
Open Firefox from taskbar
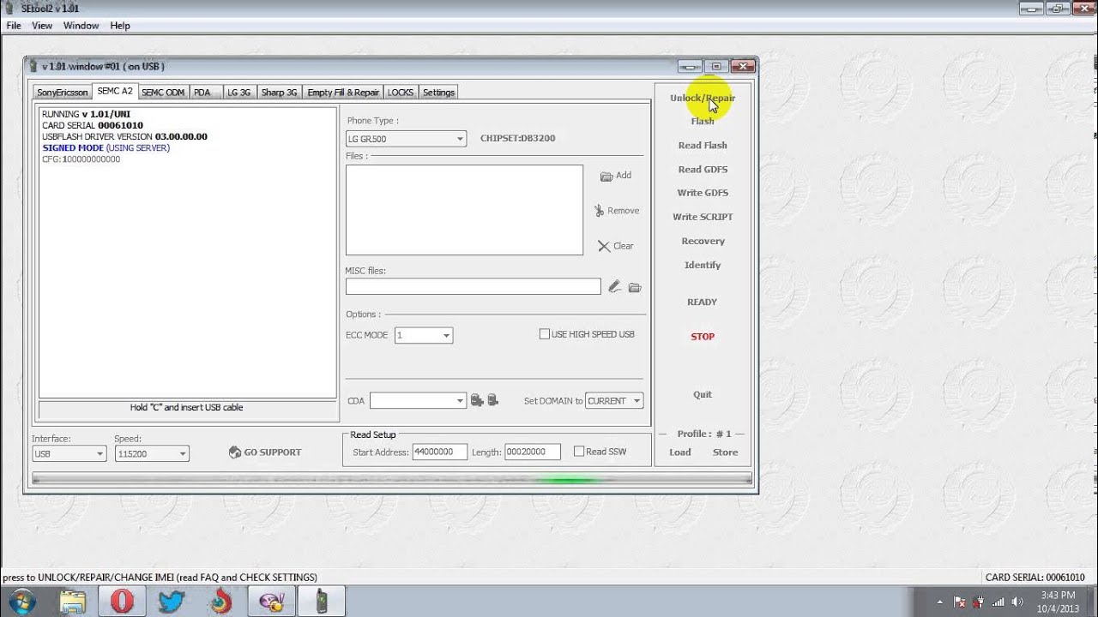pos(221,602)
